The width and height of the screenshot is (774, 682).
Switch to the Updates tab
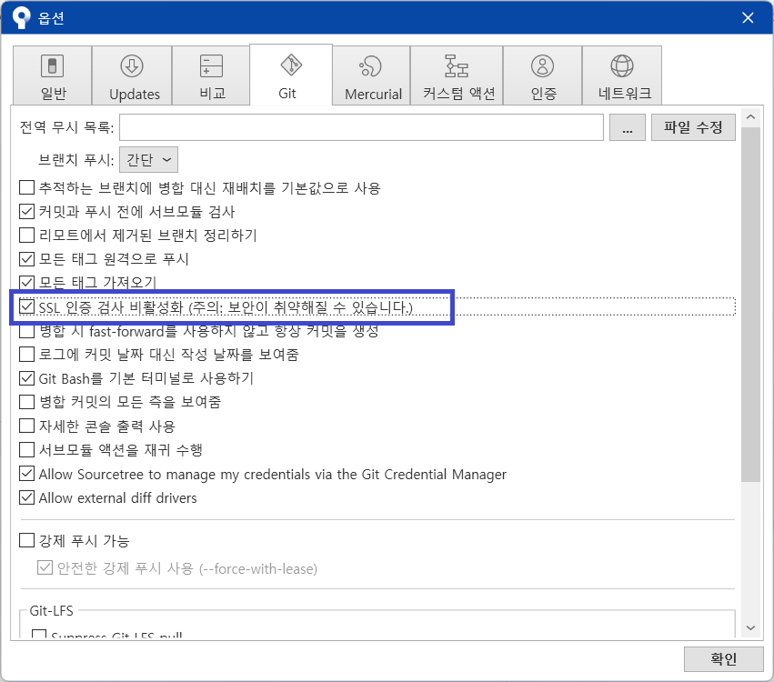pos(132,75)
